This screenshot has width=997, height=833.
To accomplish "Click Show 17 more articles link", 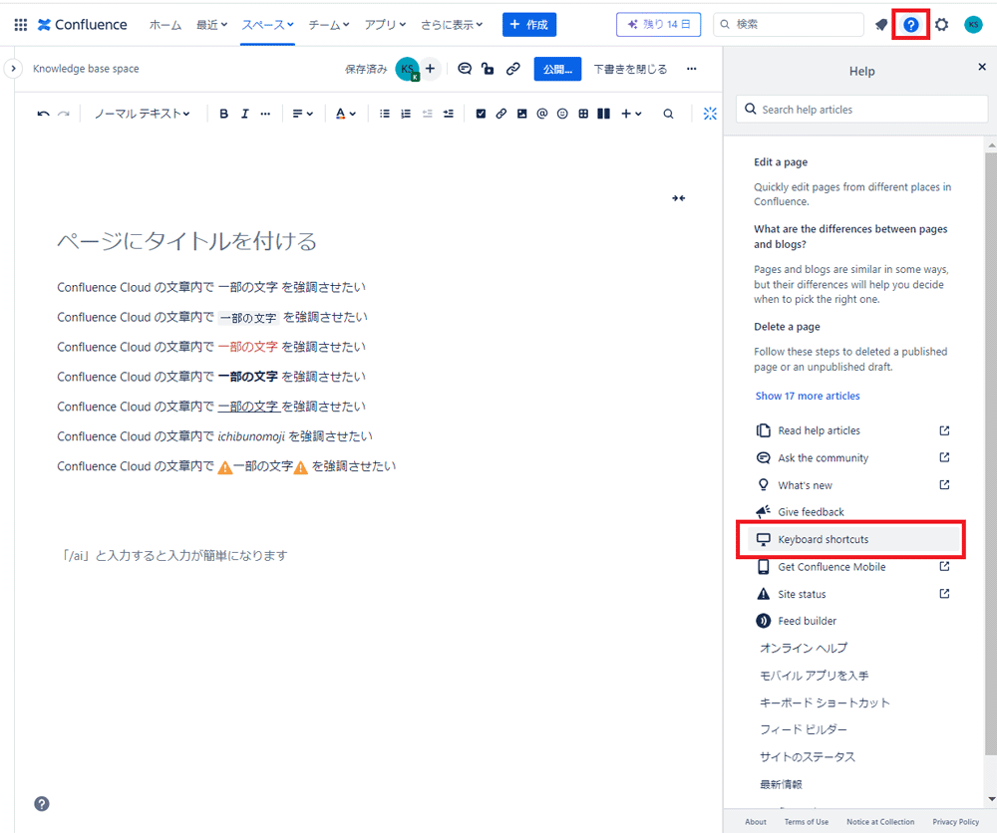I will (x=808, y=396).
